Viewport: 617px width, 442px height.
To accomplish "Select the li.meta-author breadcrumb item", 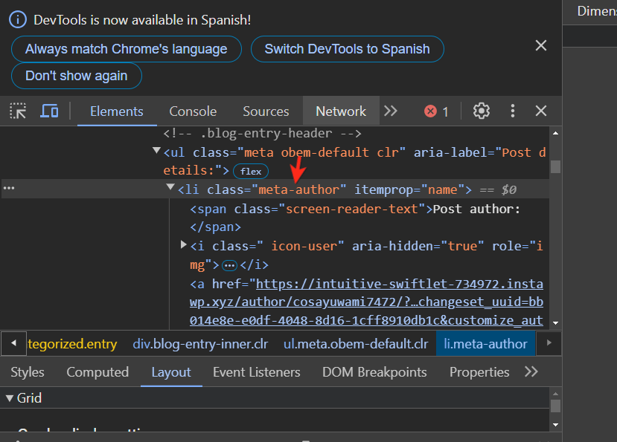I will (485, 343).
